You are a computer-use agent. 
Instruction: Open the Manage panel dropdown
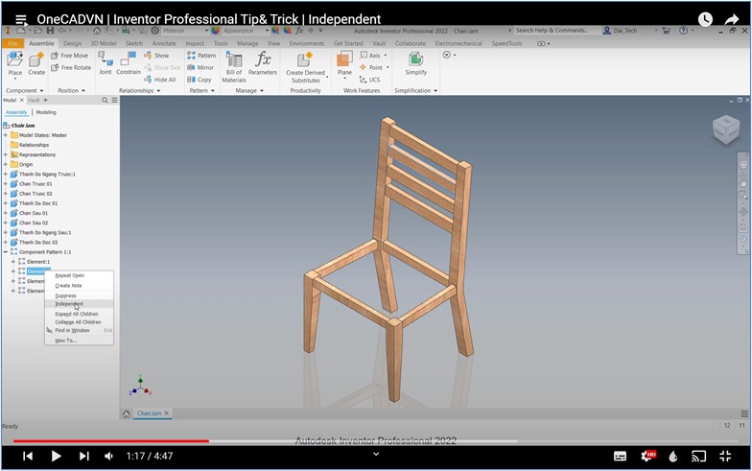(x=249, y=90)
